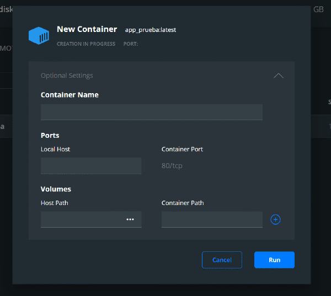
Task: Click the blue Docker container icon
Action: [39, 35]
